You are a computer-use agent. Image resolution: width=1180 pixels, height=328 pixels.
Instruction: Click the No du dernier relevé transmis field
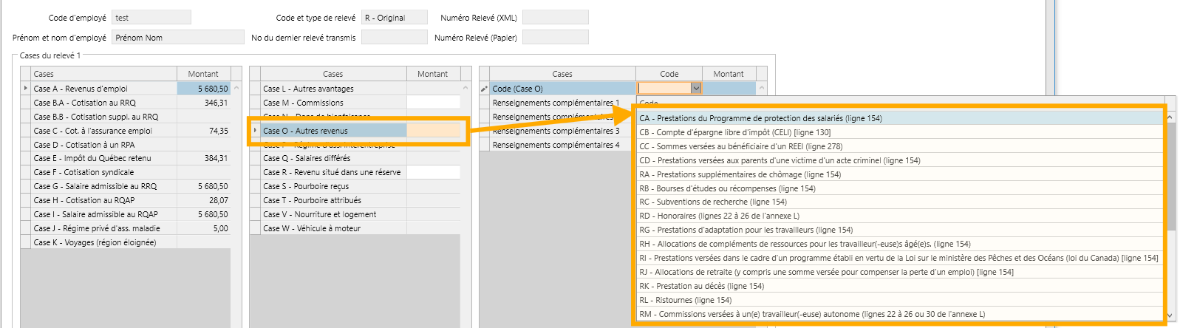tap(395, 37)
